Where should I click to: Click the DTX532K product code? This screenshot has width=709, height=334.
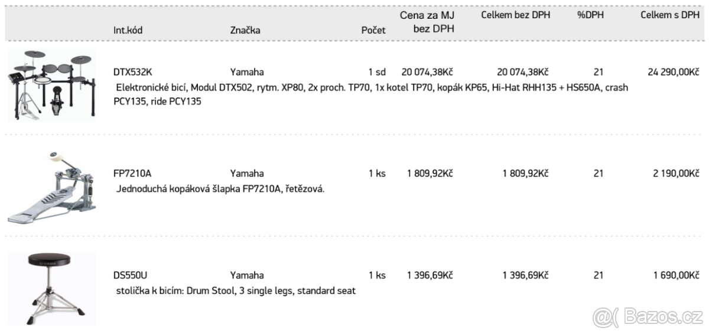(133, 73)
